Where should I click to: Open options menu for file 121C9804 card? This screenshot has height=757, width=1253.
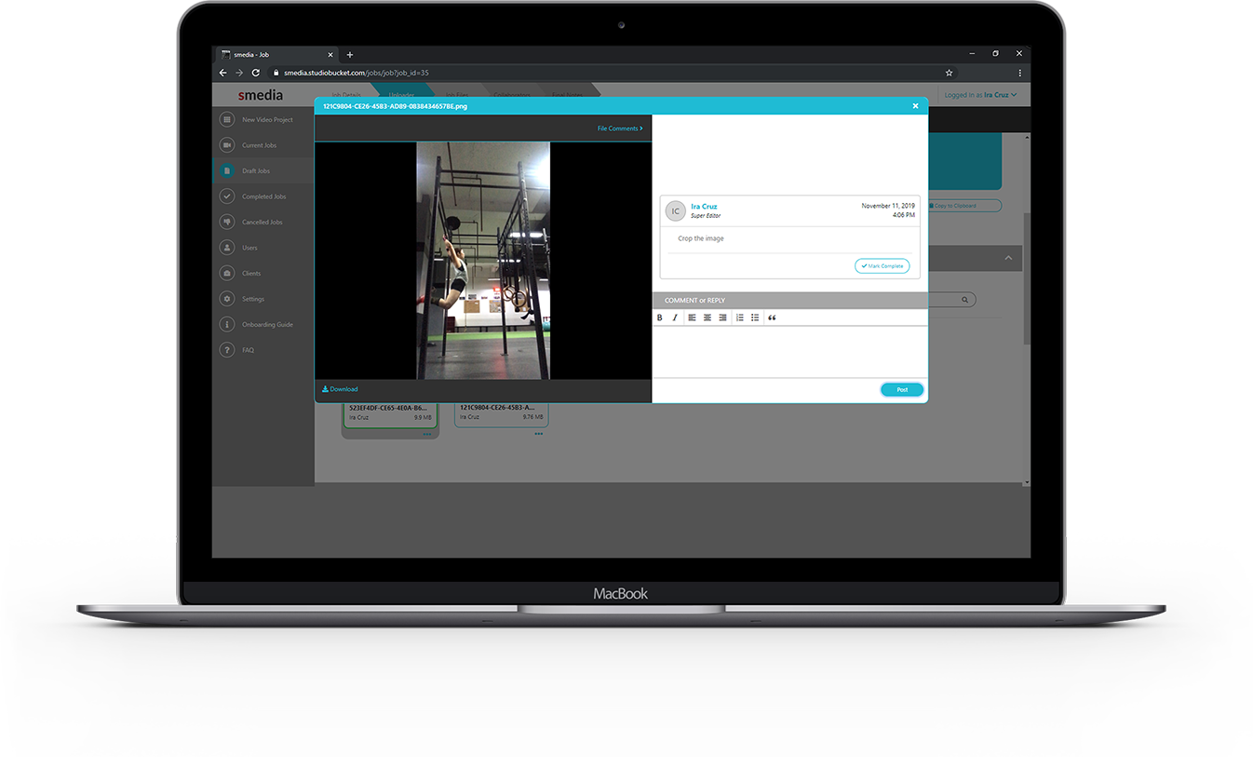coord(538,434)
